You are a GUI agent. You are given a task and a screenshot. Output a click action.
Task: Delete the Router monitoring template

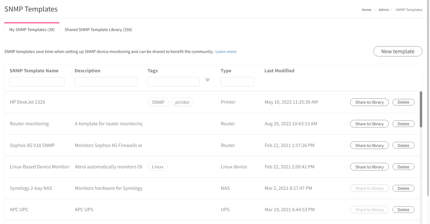click(x=403, y=124)
